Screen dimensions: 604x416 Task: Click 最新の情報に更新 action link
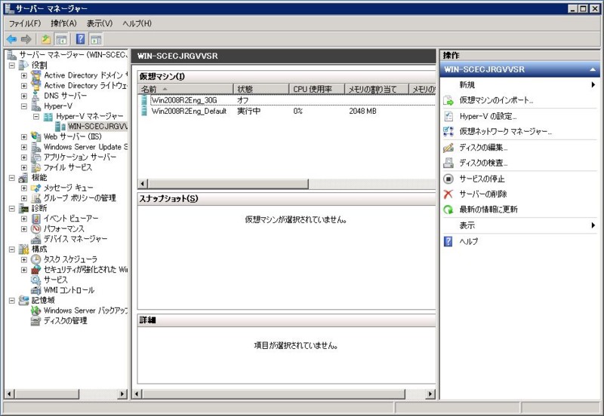pos(488,210)
